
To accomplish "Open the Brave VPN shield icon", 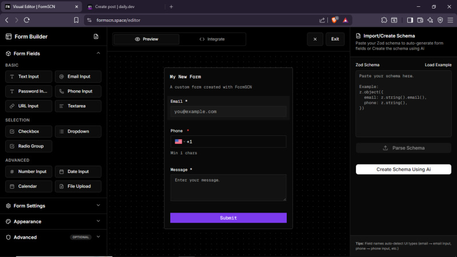I will click(440, 20).
